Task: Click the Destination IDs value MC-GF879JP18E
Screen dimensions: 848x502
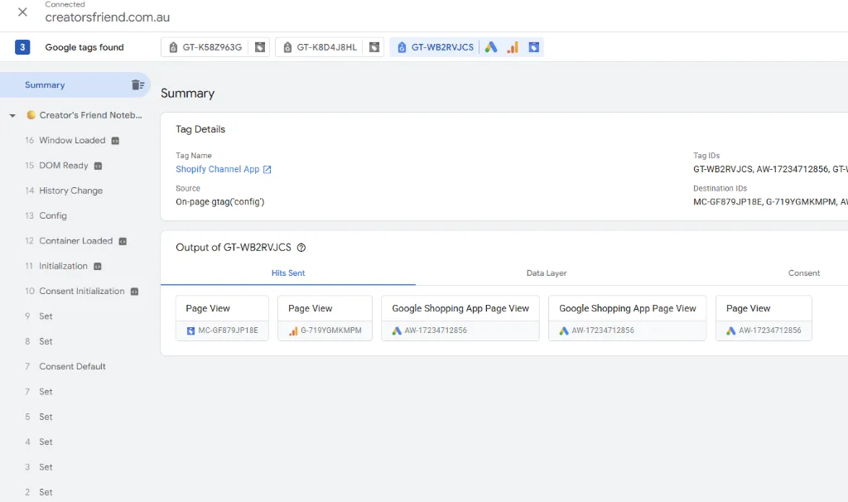Action: click(x=728, y=202)
